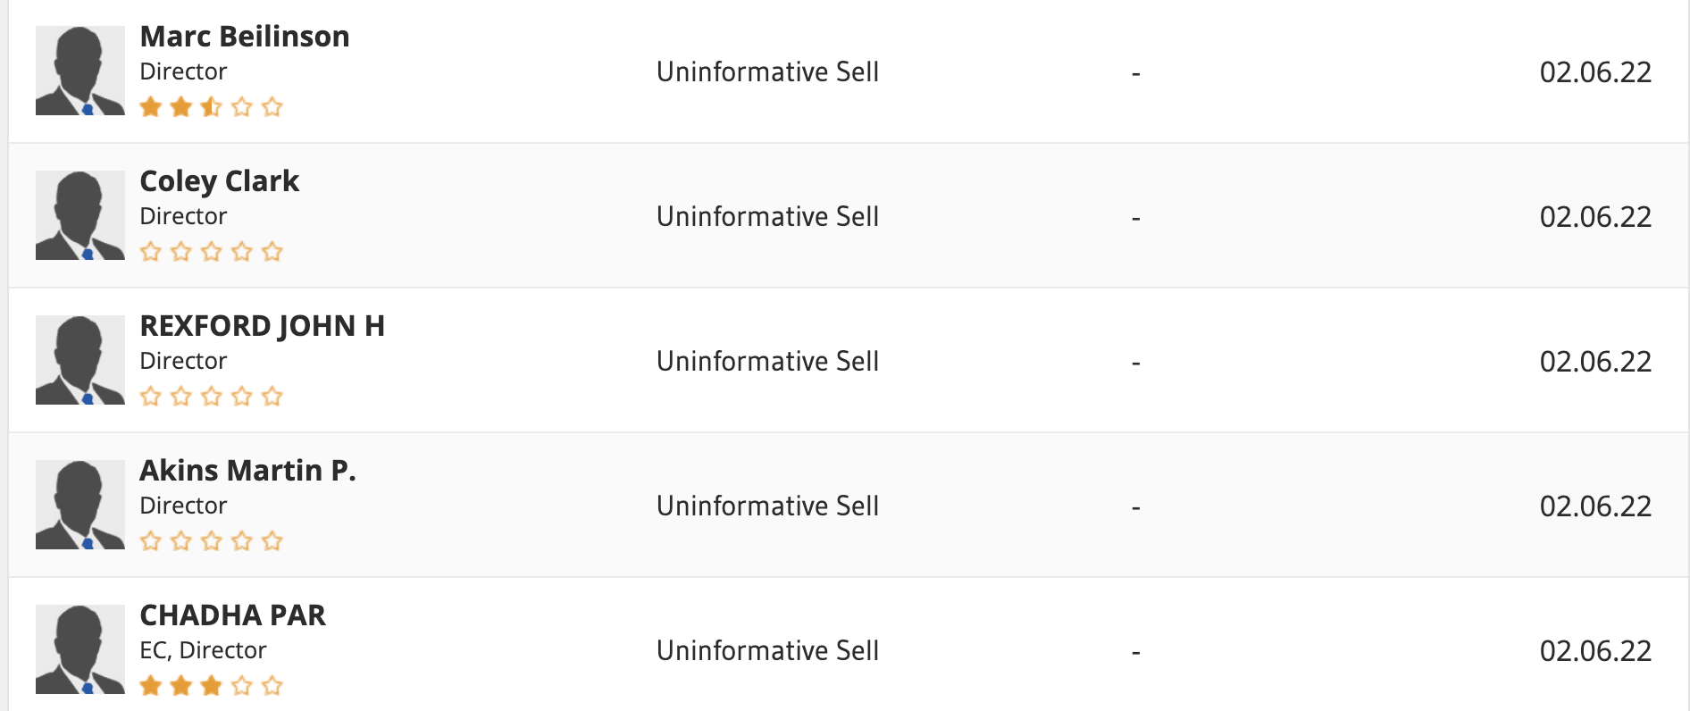Click the 02.06.22 date in Coley Clark row
This screenshot has width=1690, height=711.
(x=1596, y=217)
